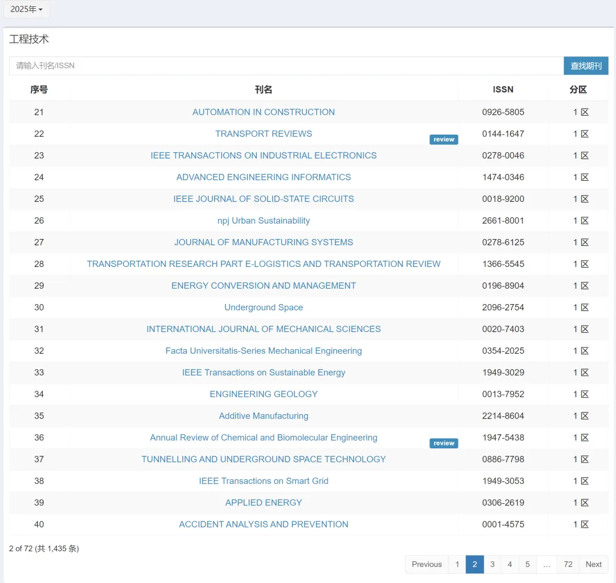Viewport: 616px width, 583px height.
Task: Click the 刊名 column header
Action: click(x=264, y=90)
